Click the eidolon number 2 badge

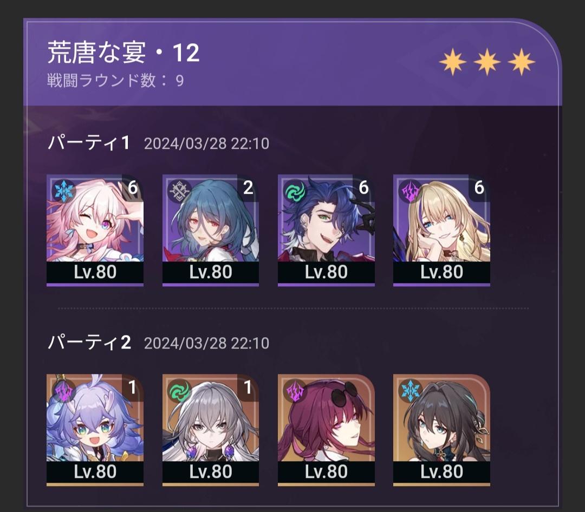click(248, 188)
